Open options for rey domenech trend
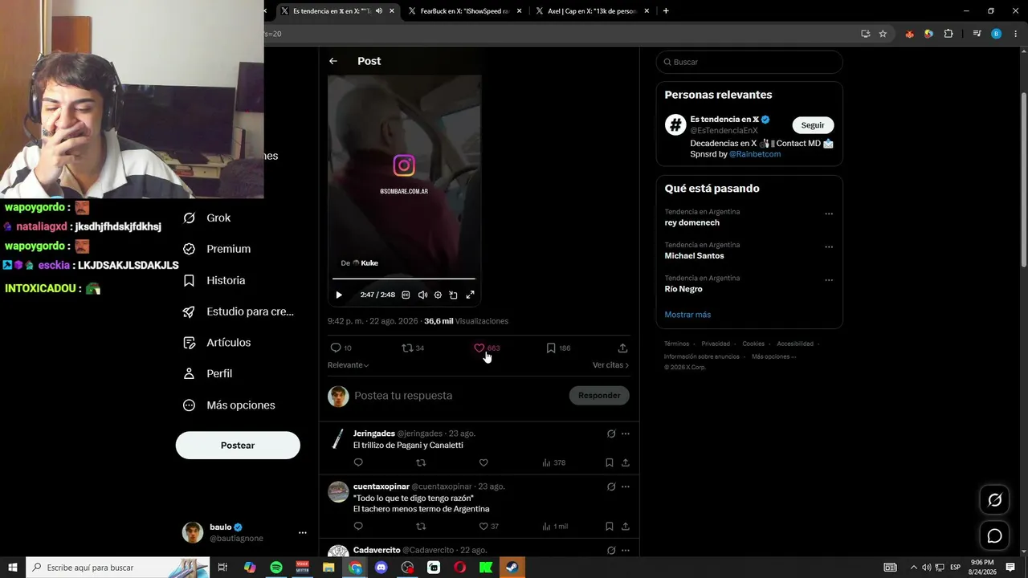This screenshot has width=1028, height=578. [829, 214]
